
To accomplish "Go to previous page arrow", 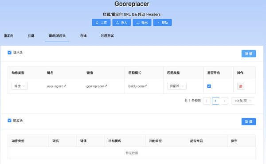I will pos(207,101).
